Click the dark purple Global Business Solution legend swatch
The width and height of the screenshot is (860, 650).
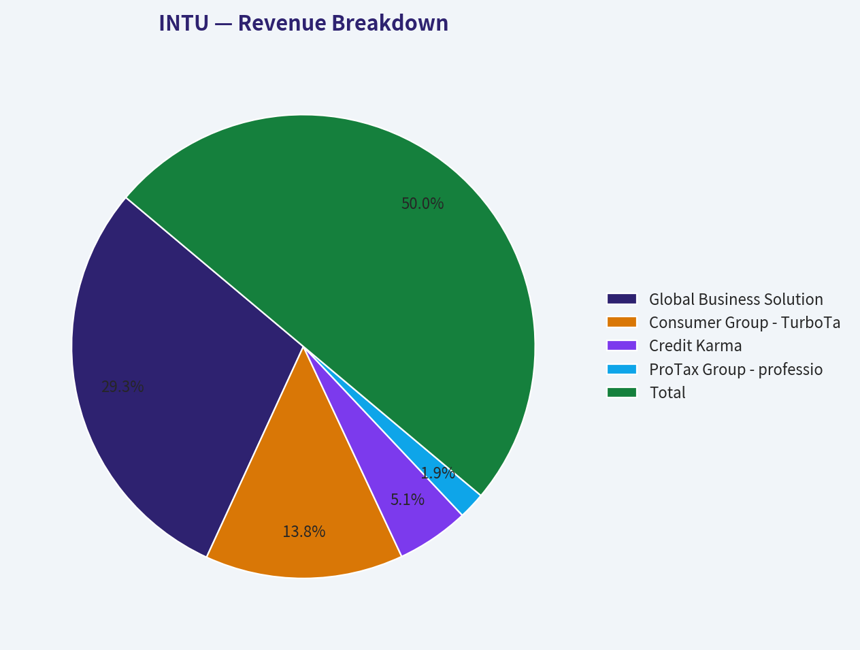point(622,299)
